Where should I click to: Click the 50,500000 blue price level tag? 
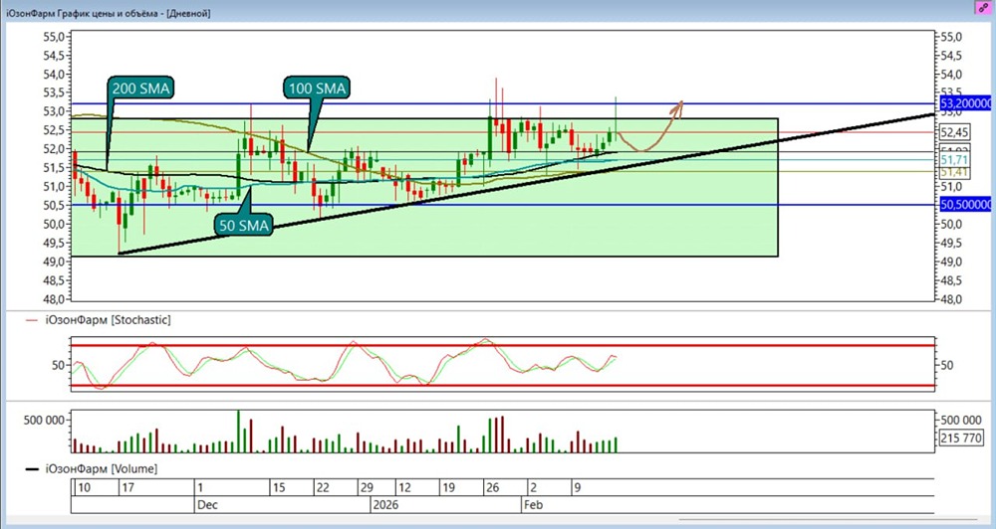[x=965, y=205]
